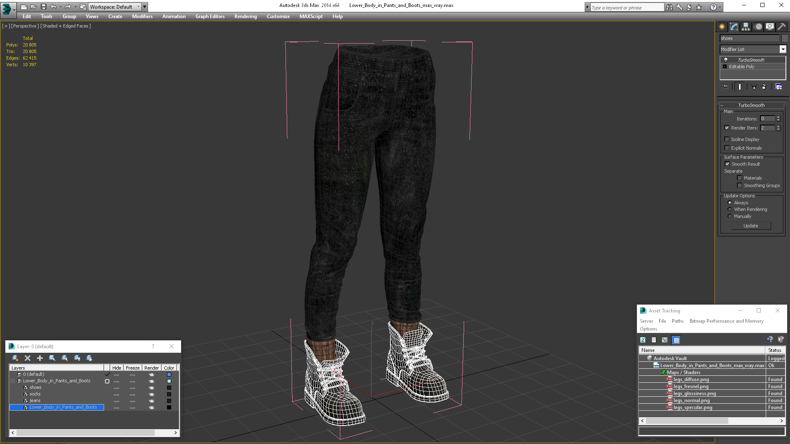Select the When Rendering radio option
The image size is (790, 444).
tap(730, 209)
